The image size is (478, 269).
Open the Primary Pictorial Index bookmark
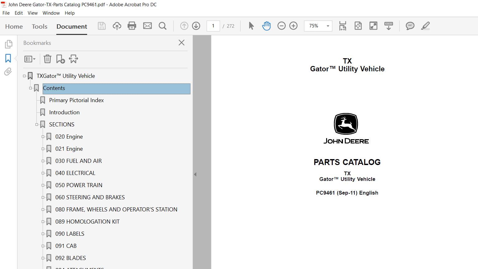(76, 100)
